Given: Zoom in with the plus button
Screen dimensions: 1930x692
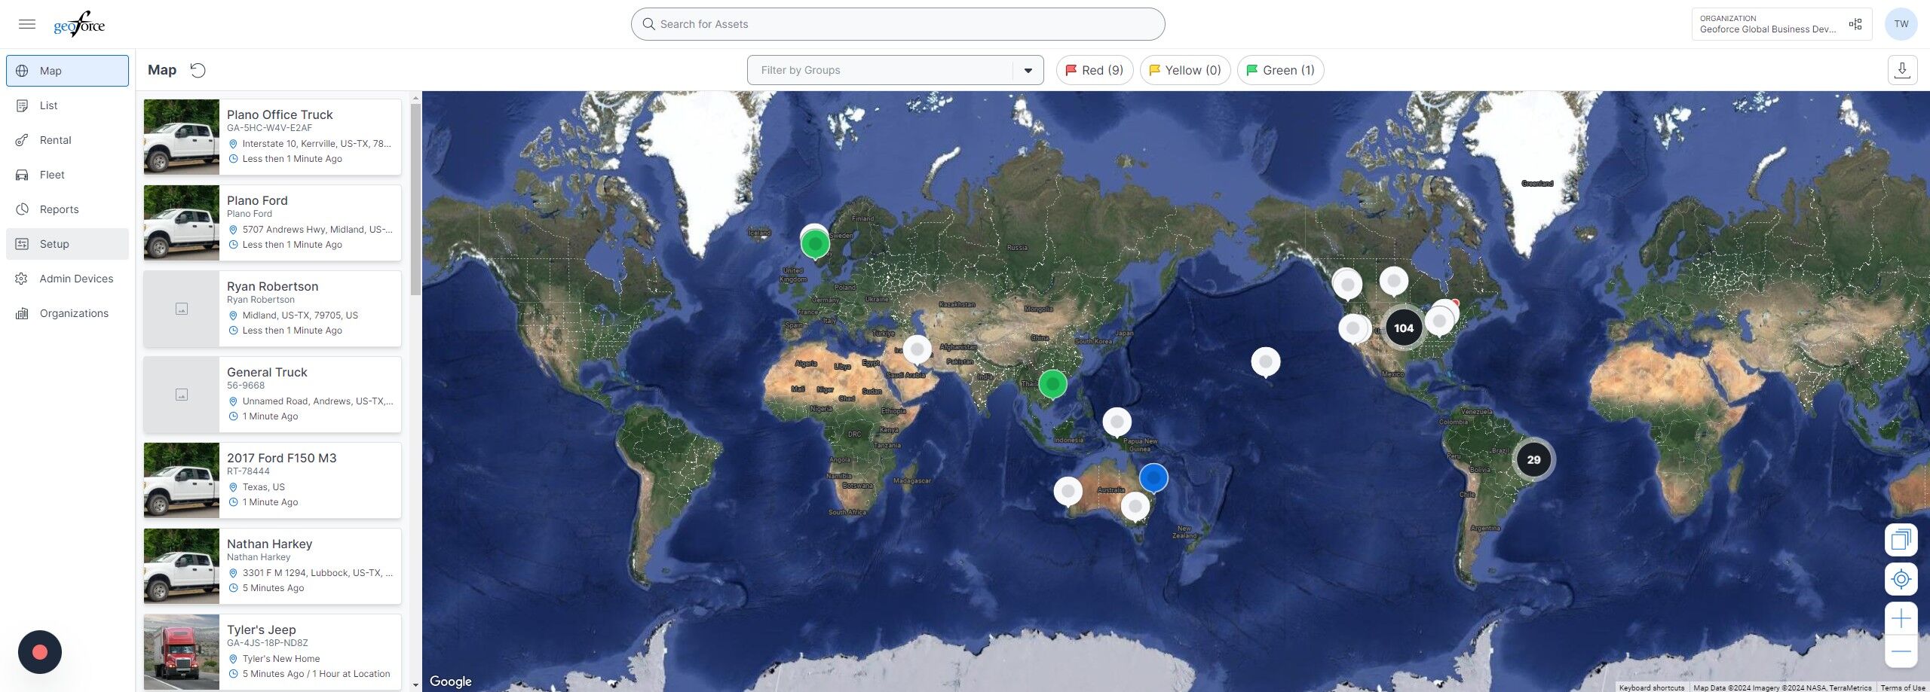Looking at the screenshot, I should pos(1901,619).
